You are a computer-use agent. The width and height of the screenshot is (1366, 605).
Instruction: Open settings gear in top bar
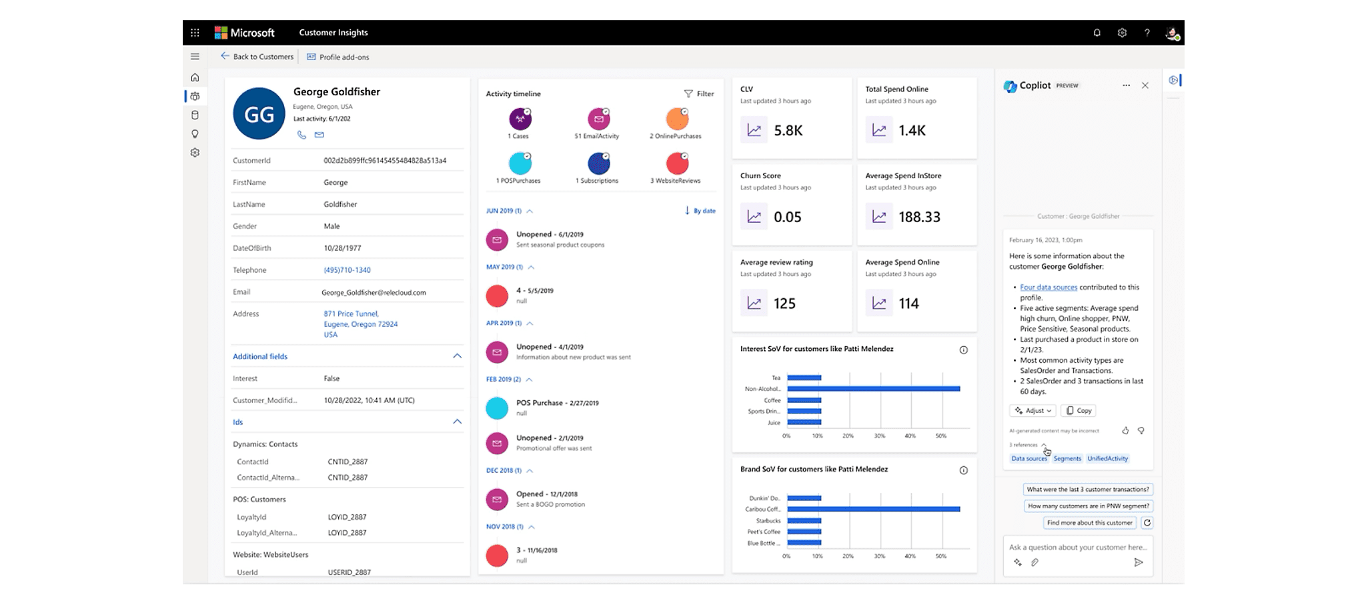pyautogui.click(x=1123, y=33)
